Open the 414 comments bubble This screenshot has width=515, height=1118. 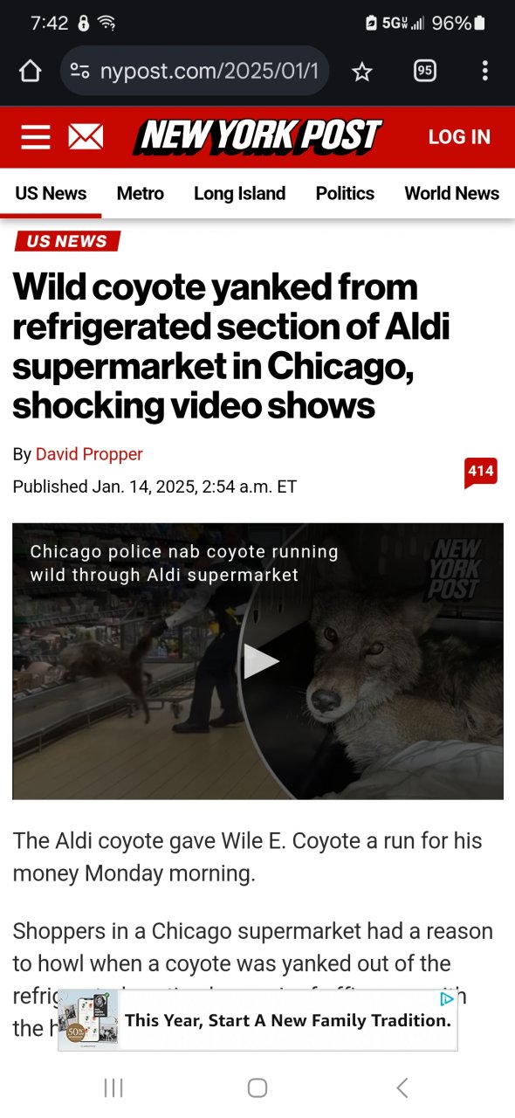(x=481, y=473)
